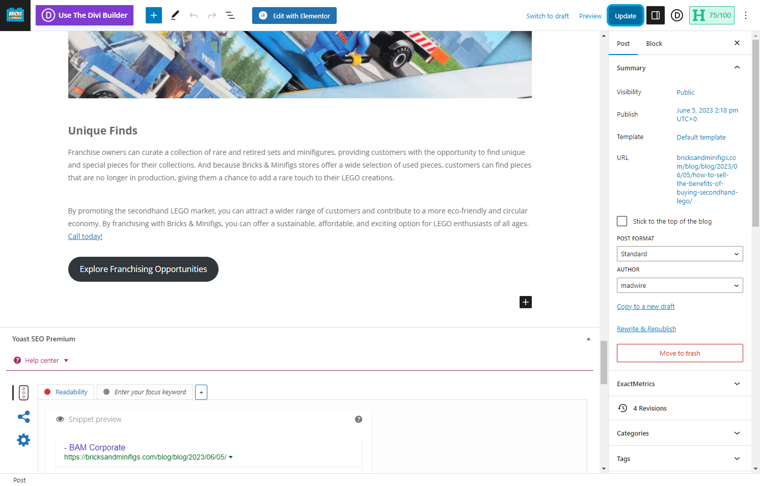
Task: Enable Stick to the top of blog
Action: 622,221
